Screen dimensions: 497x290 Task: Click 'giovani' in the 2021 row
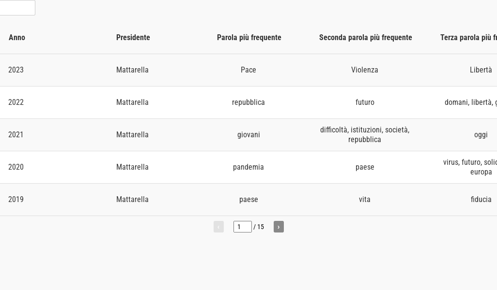(248, 135)
